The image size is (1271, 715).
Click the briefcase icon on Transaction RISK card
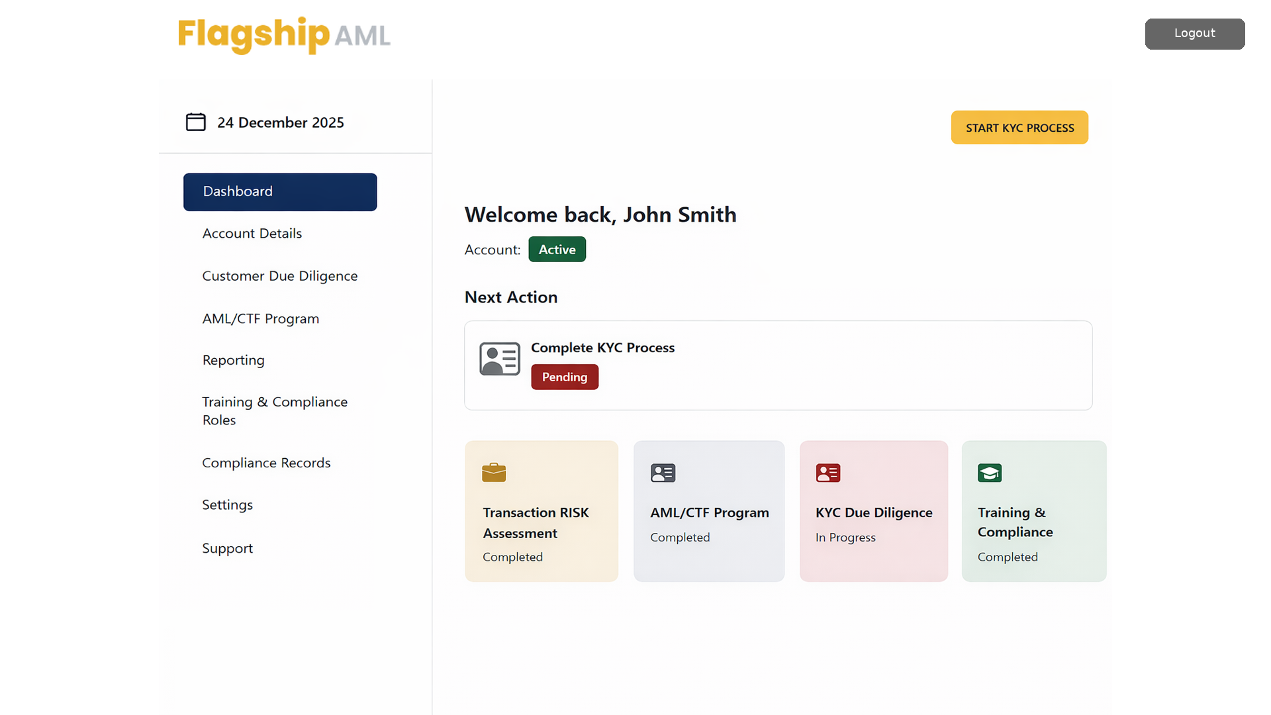tap(494, 473)
